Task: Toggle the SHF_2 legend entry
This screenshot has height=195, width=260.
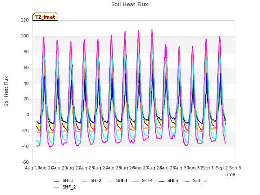Action: tap(65, 187)
